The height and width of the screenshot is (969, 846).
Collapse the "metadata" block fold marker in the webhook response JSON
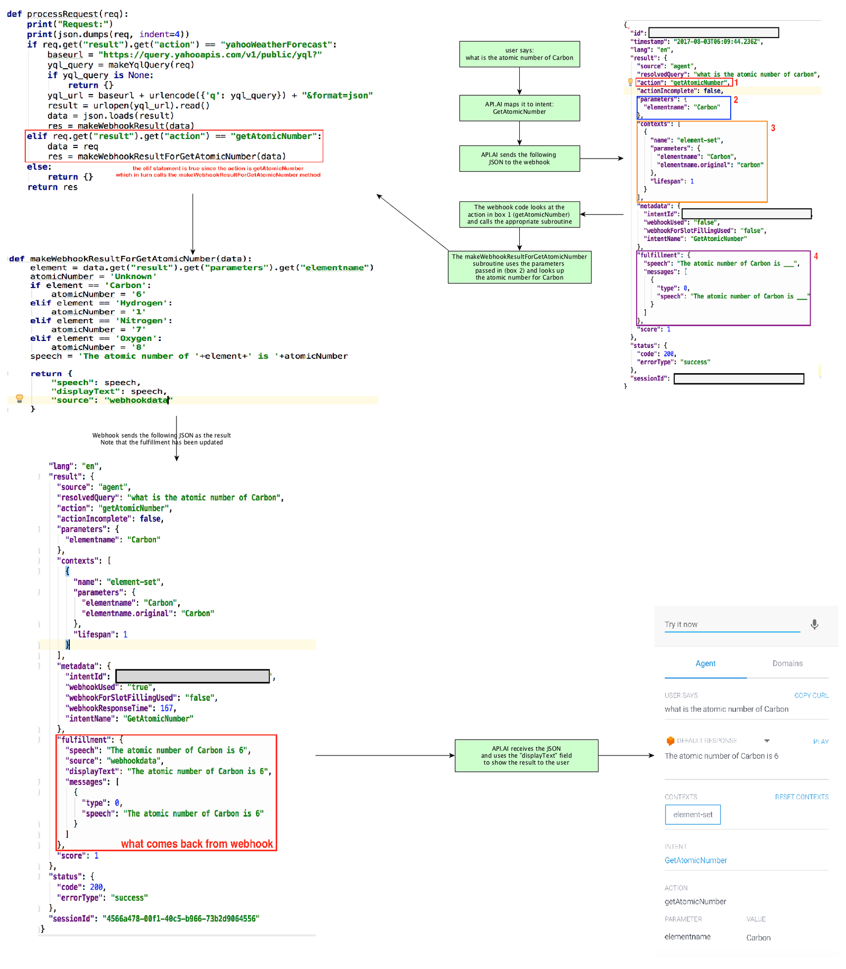(x=39, y=666)
